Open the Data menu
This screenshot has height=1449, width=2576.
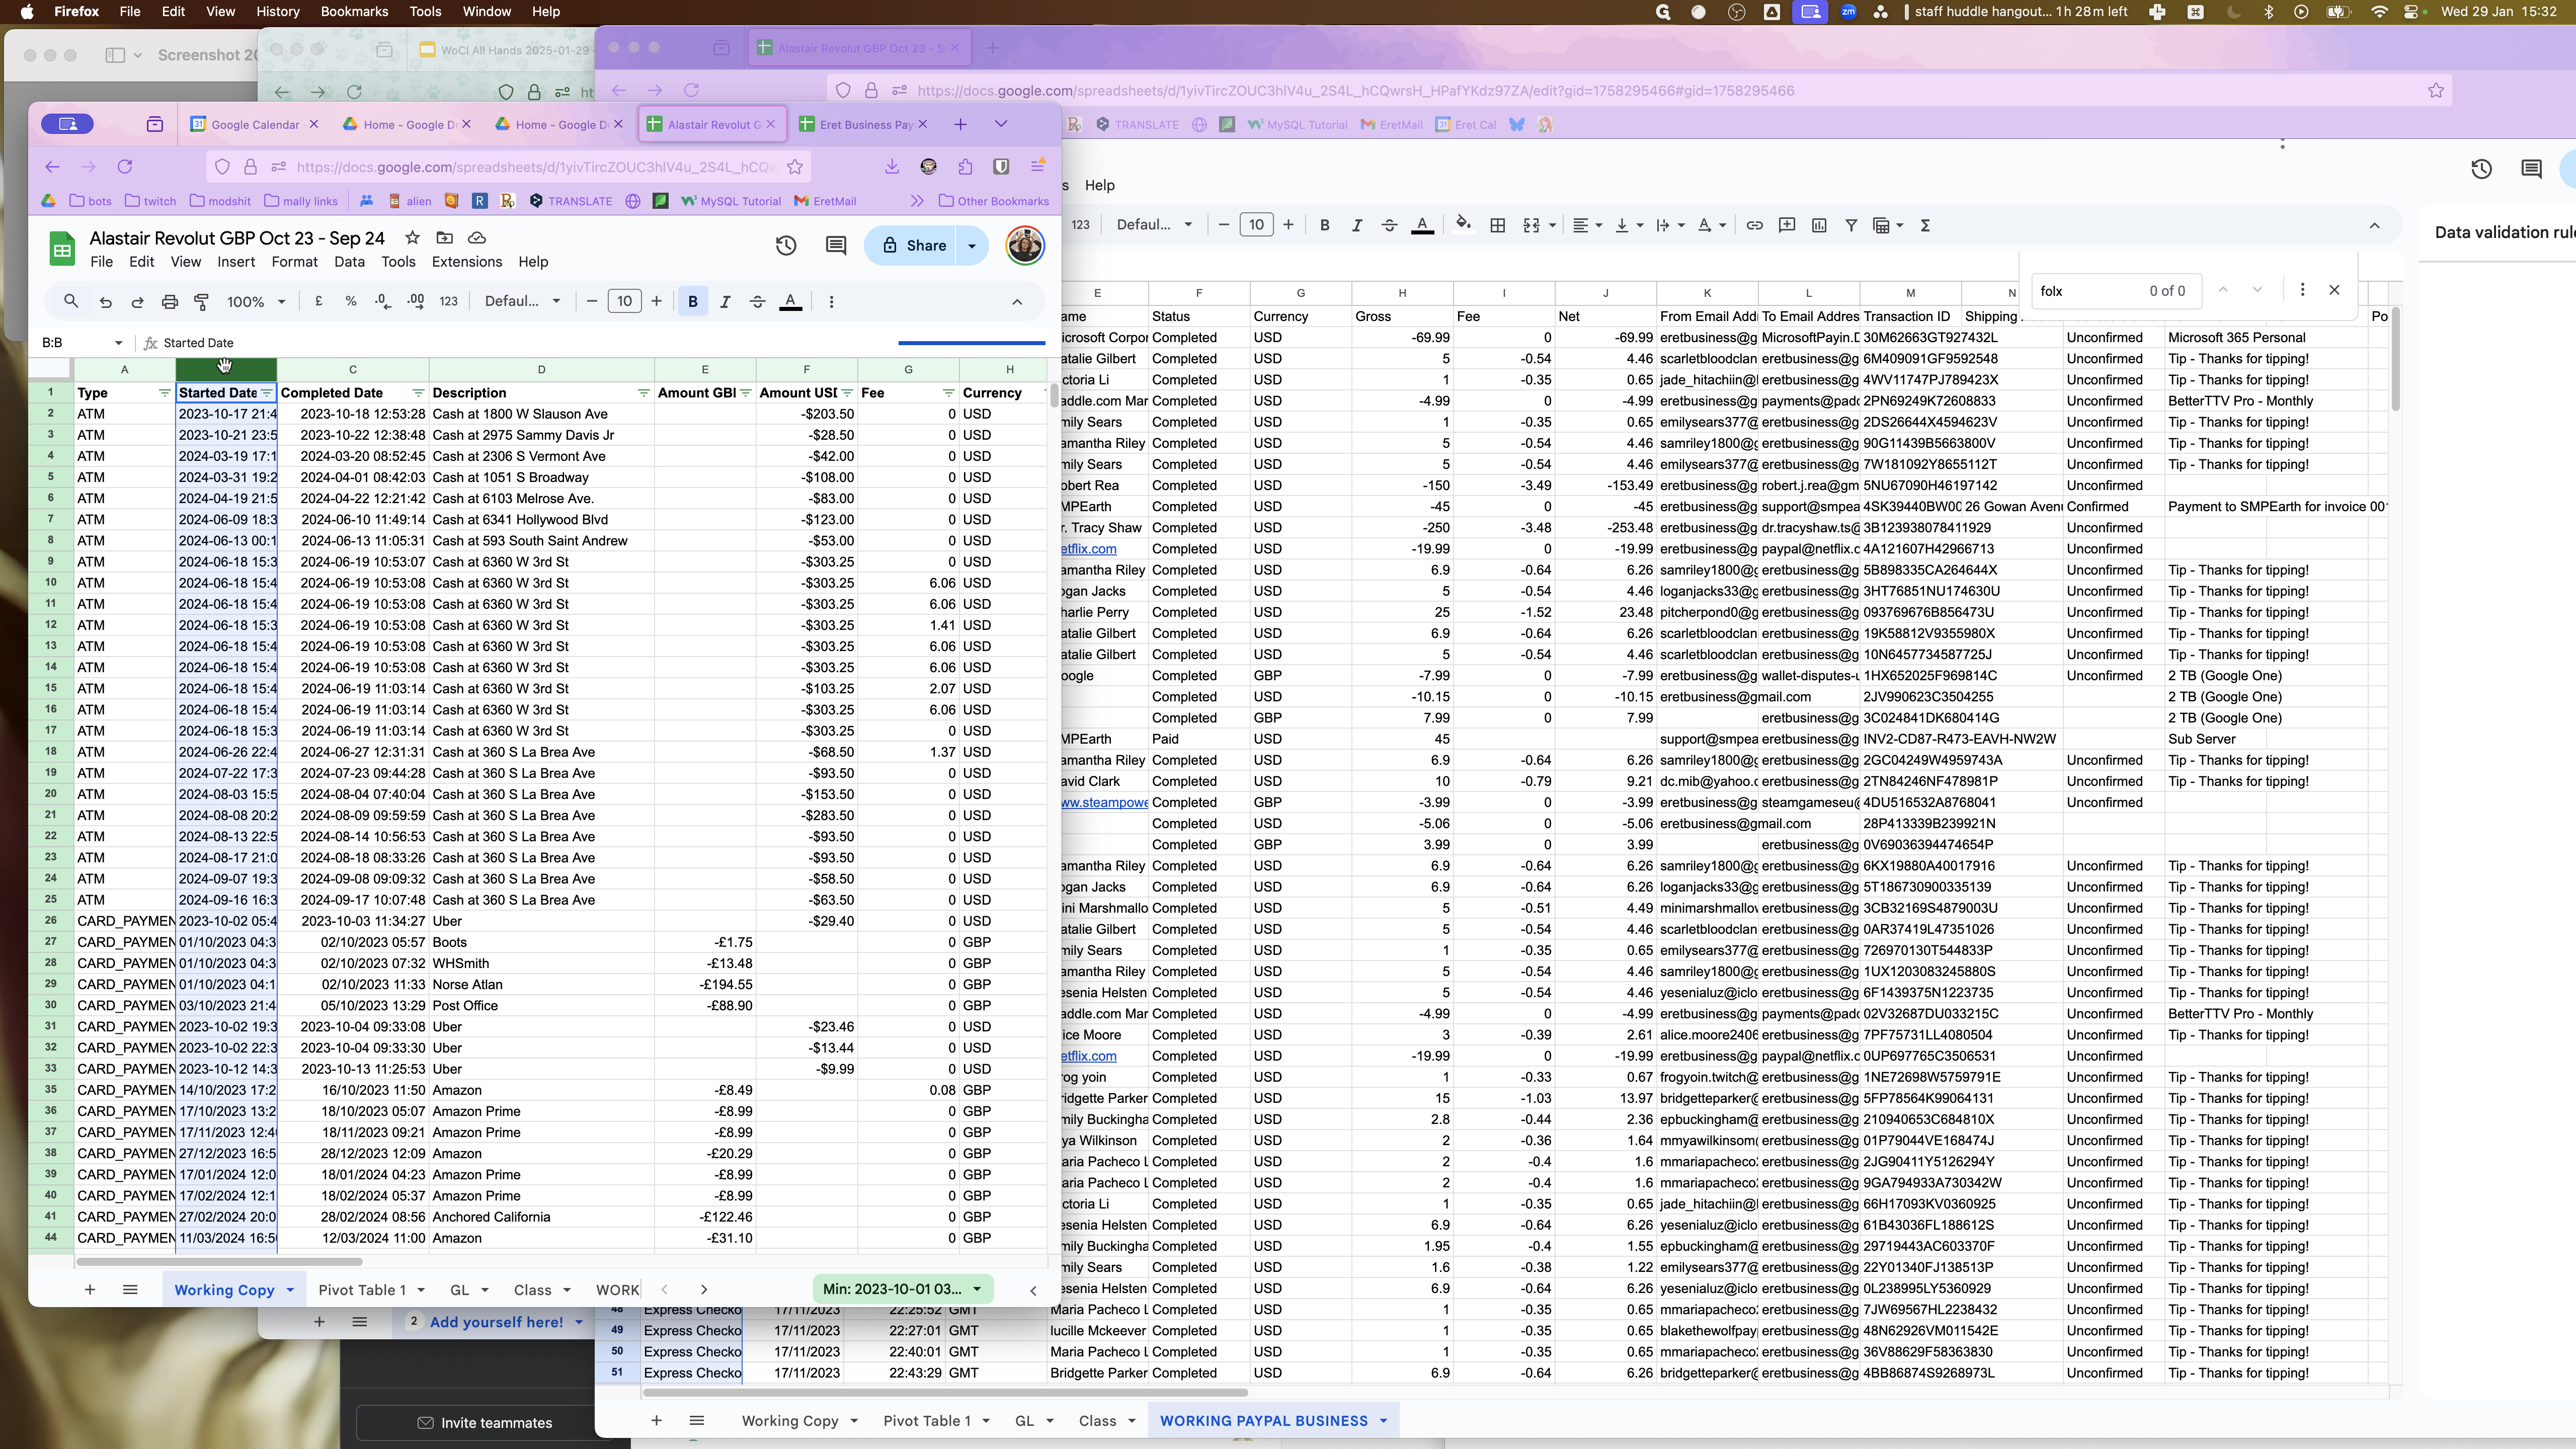349,262
